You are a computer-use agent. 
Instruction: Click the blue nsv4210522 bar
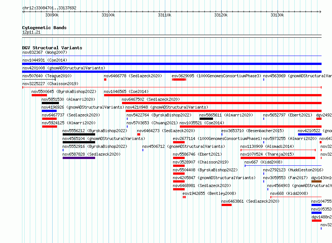pos(310,134)
